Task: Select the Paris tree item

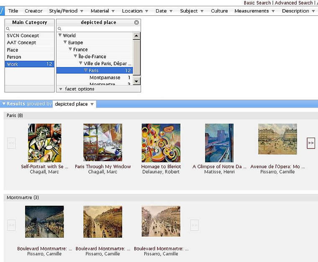Action: click(x=95, y=71)
